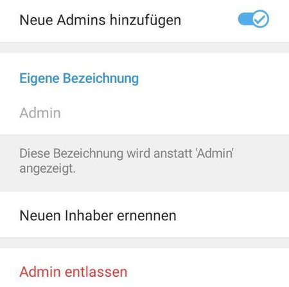Image resolution: width=289 pixels, height=287 pixels.
Task: Tap the word angezeigt in the hint
Action: click(x=48, y=169)
